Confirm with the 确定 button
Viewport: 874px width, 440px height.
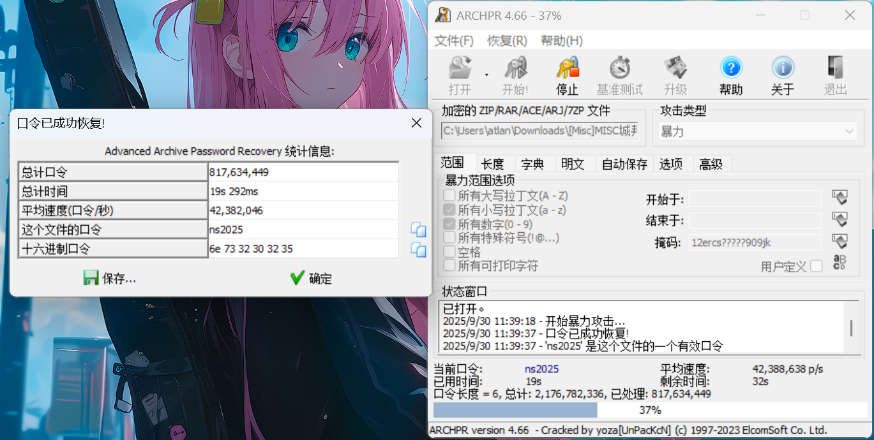click(x=312, y=279)
